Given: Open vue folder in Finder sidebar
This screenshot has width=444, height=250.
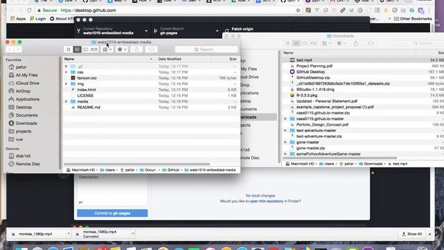Looking at the screenshot, I should [16, 140].
